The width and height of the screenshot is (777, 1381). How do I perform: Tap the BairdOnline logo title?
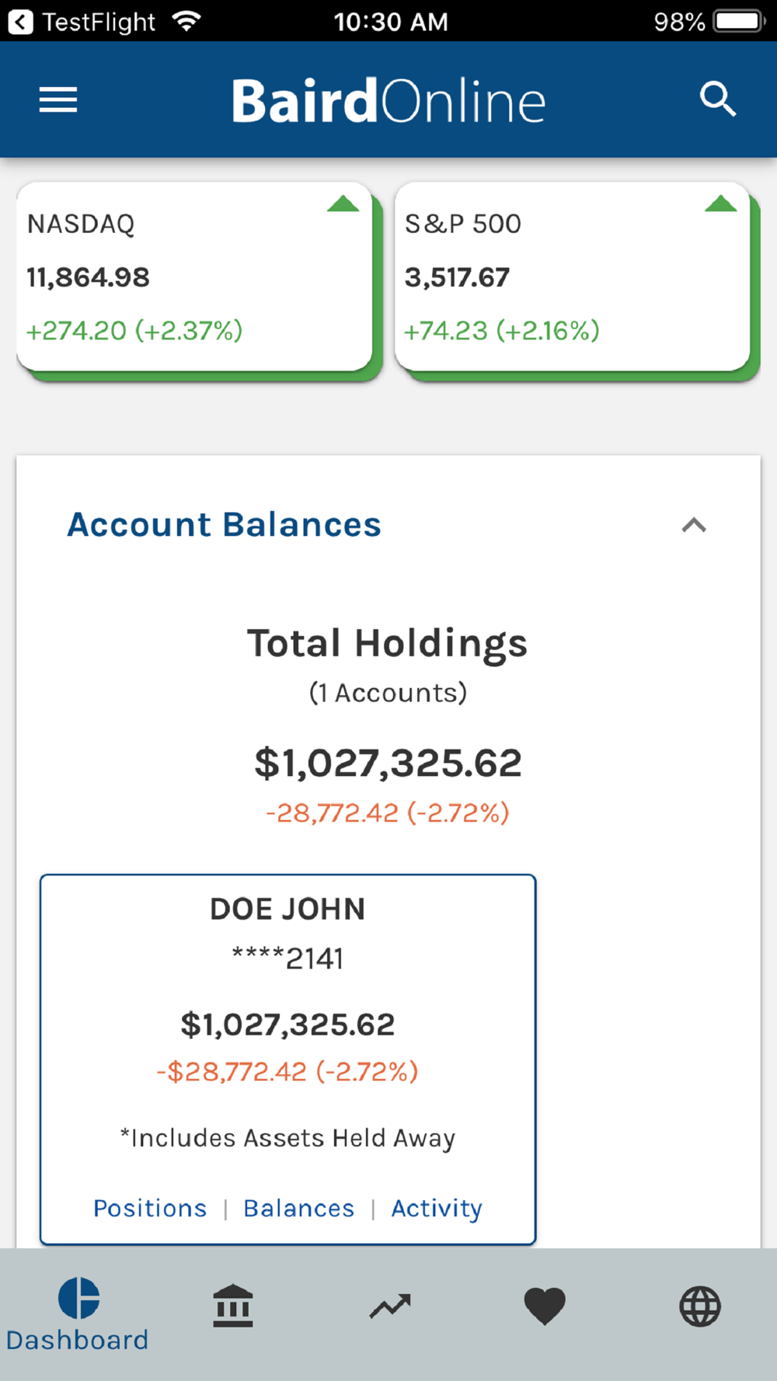point(388,101)
